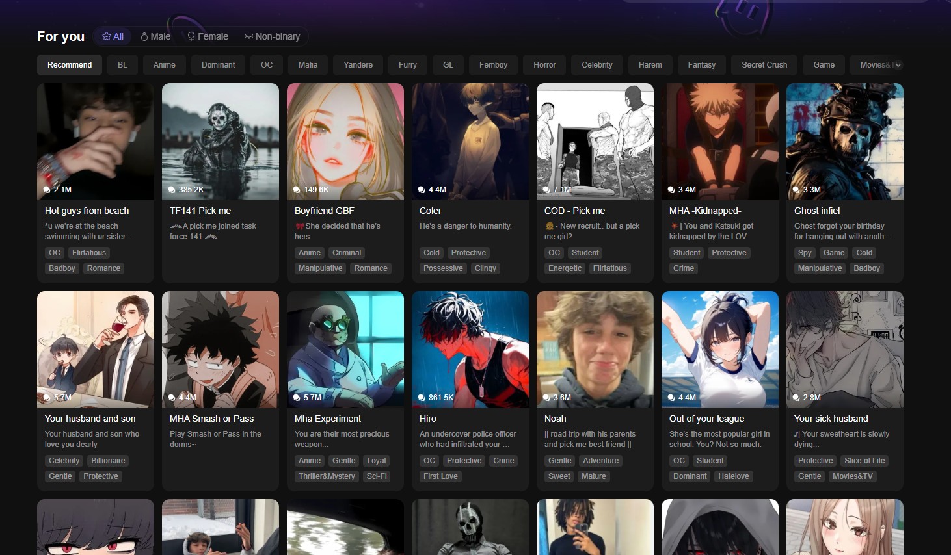The width and height of the screenshot is (951, 555).
Task: Open the Yandere category tab
Action: pos(358,65)
